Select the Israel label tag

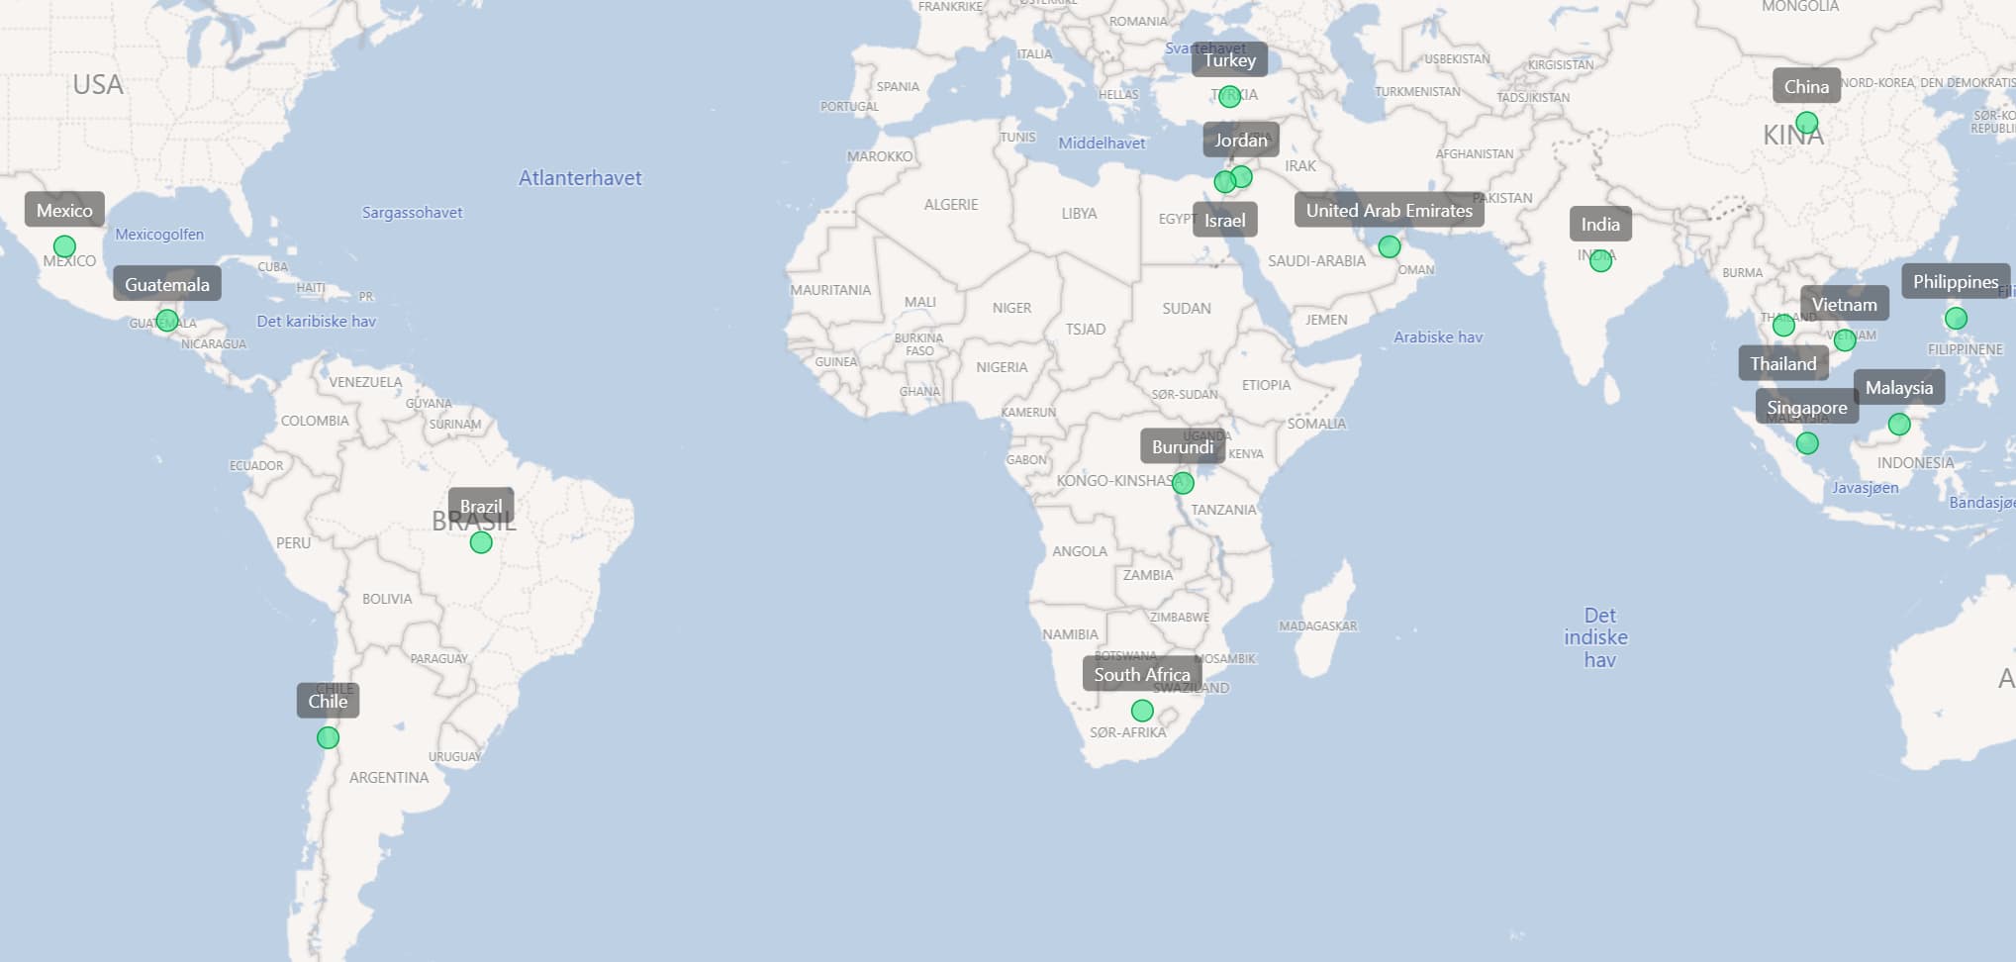pos(1224,221)
